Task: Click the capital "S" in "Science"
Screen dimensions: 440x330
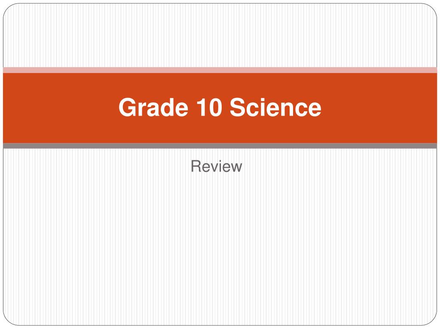Action: 238,107
